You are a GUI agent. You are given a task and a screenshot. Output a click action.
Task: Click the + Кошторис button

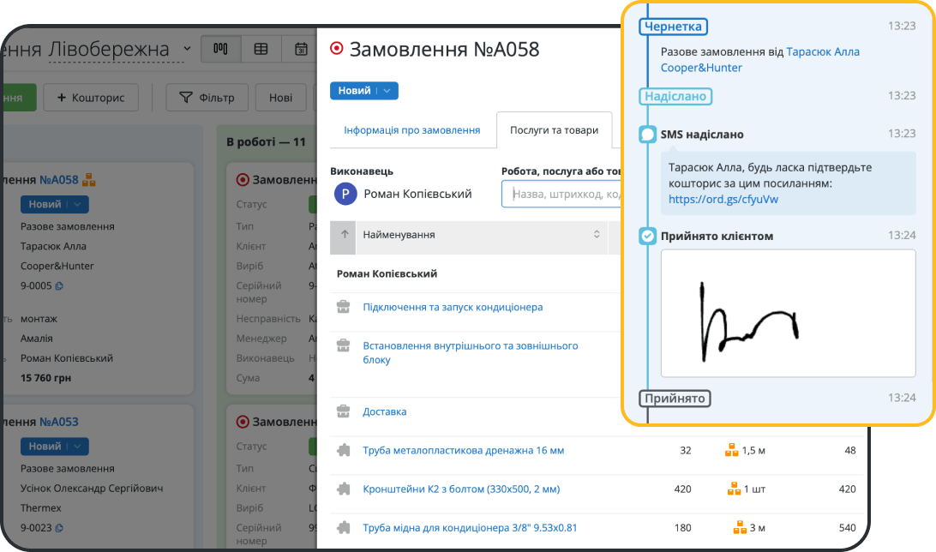point(91,98)
